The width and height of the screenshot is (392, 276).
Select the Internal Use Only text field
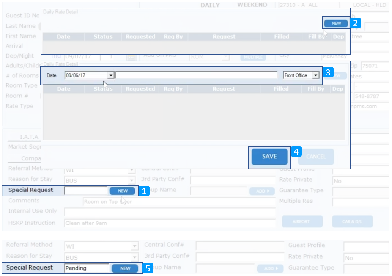(x=169, y=212)
